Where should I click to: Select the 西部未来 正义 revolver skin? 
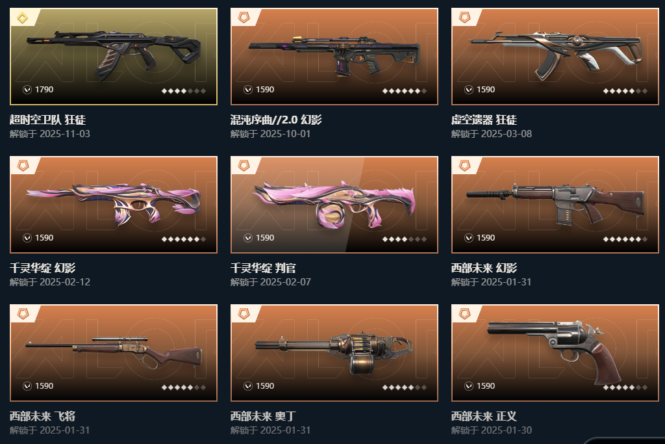(555, 353)
